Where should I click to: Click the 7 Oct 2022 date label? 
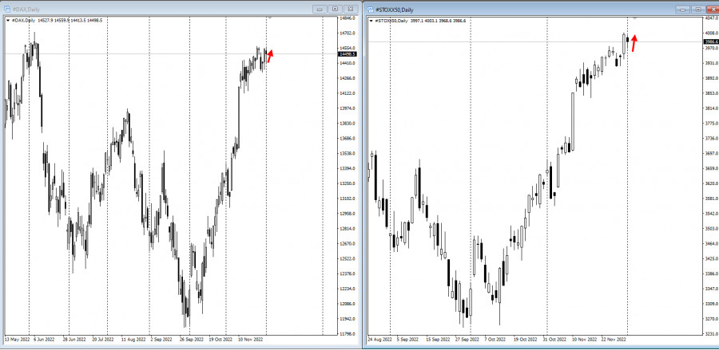click(495, 340)
